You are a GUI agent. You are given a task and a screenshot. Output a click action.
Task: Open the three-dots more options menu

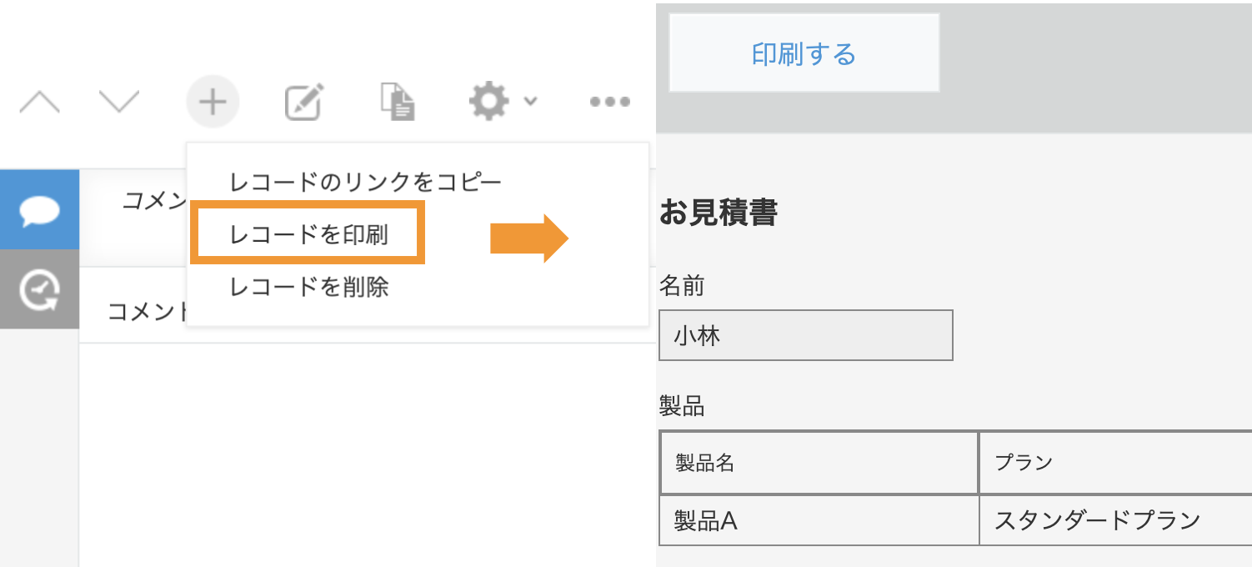coord(610,102)
